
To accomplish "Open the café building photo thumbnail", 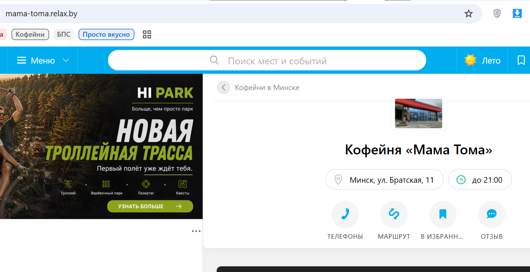I will coord(419,113).
